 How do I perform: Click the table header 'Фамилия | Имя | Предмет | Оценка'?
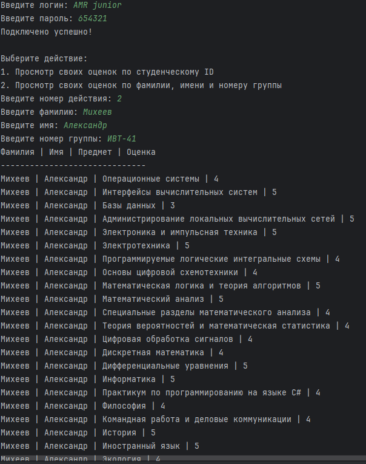point(78,152)
